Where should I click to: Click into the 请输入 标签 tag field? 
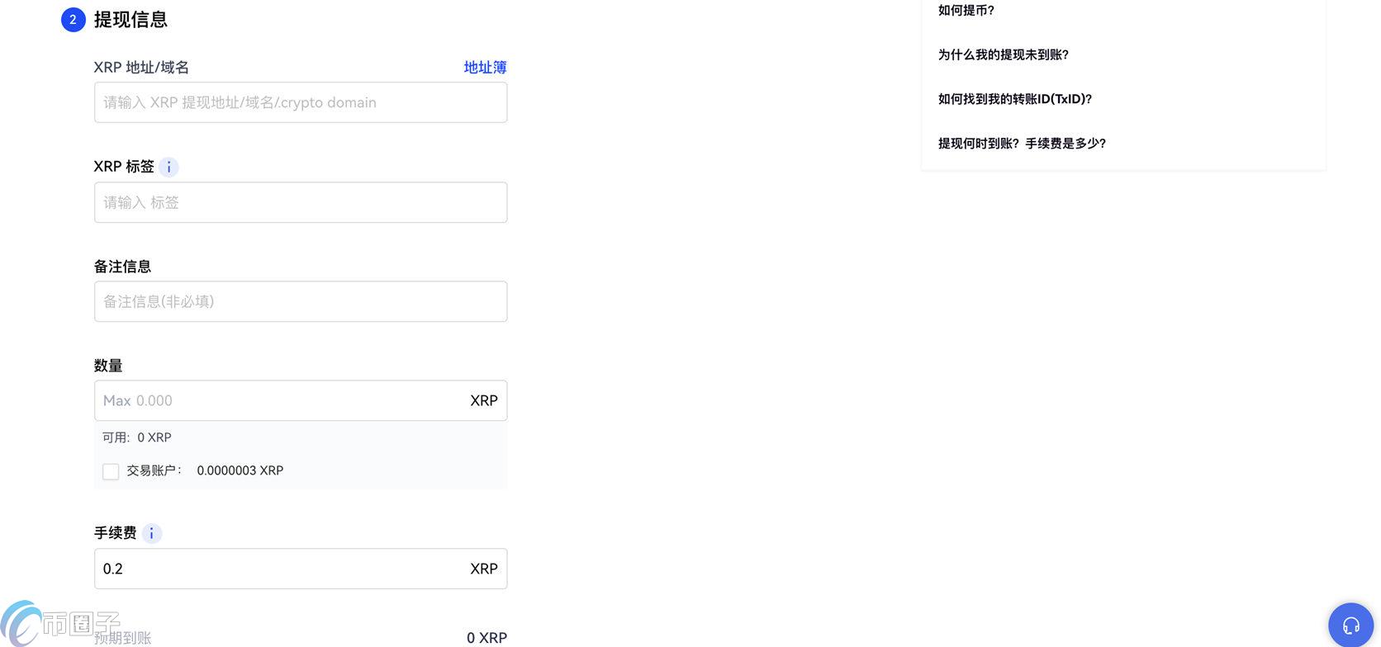300,202
